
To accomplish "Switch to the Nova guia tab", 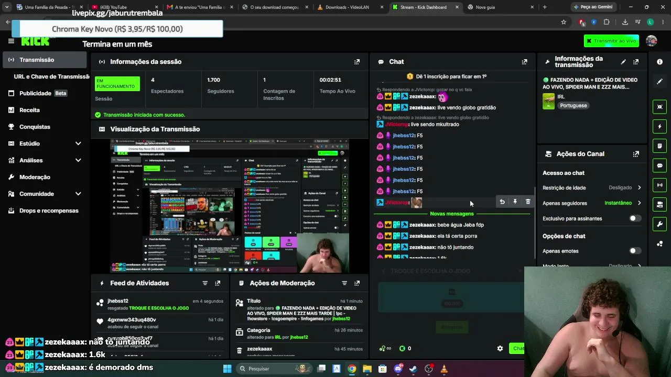I will pos(501,7).
